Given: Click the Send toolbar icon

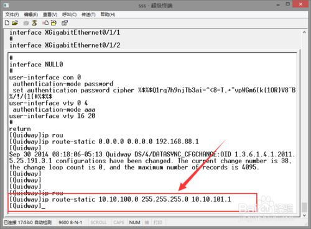Looking at the screenshot, I should coord(45,23).
